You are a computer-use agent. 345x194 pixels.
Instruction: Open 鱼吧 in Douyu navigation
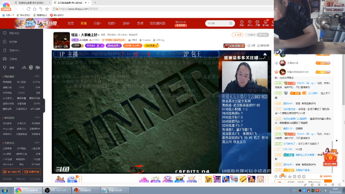[x=140, y=23]
